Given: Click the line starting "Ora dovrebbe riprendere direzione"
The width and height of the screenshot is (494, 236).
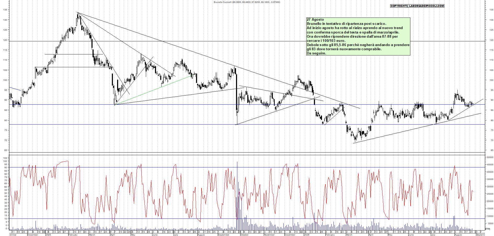Looking at the screenshot, I should tap(352, 36).
